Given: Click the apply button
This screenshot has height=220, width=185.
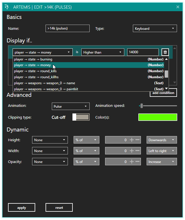Looking at the screenshot, I should pyautogui.click(x=21, y=207).
